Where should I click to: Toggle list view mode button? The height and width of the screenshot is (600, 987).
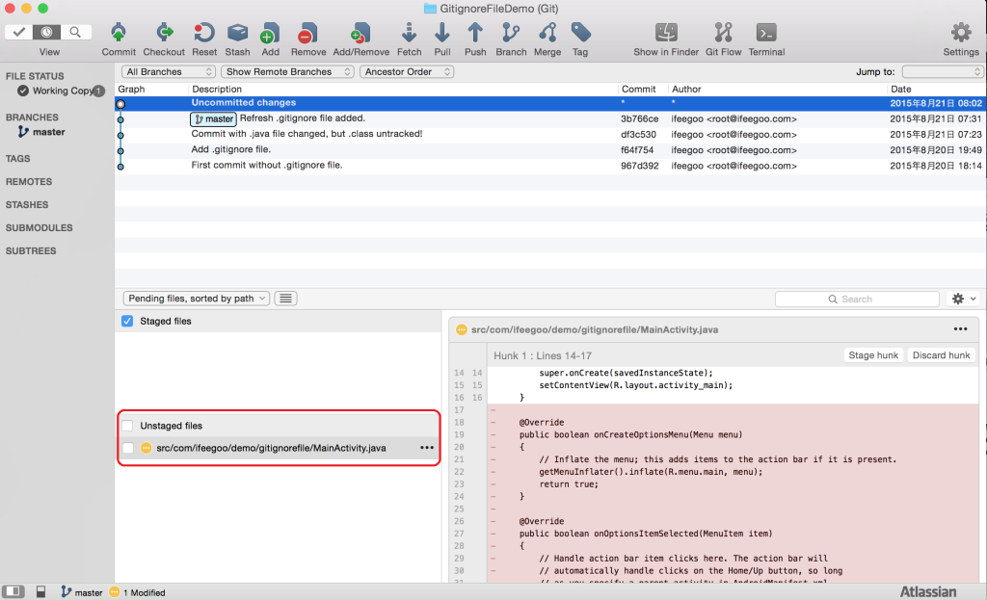pos(285,299)
